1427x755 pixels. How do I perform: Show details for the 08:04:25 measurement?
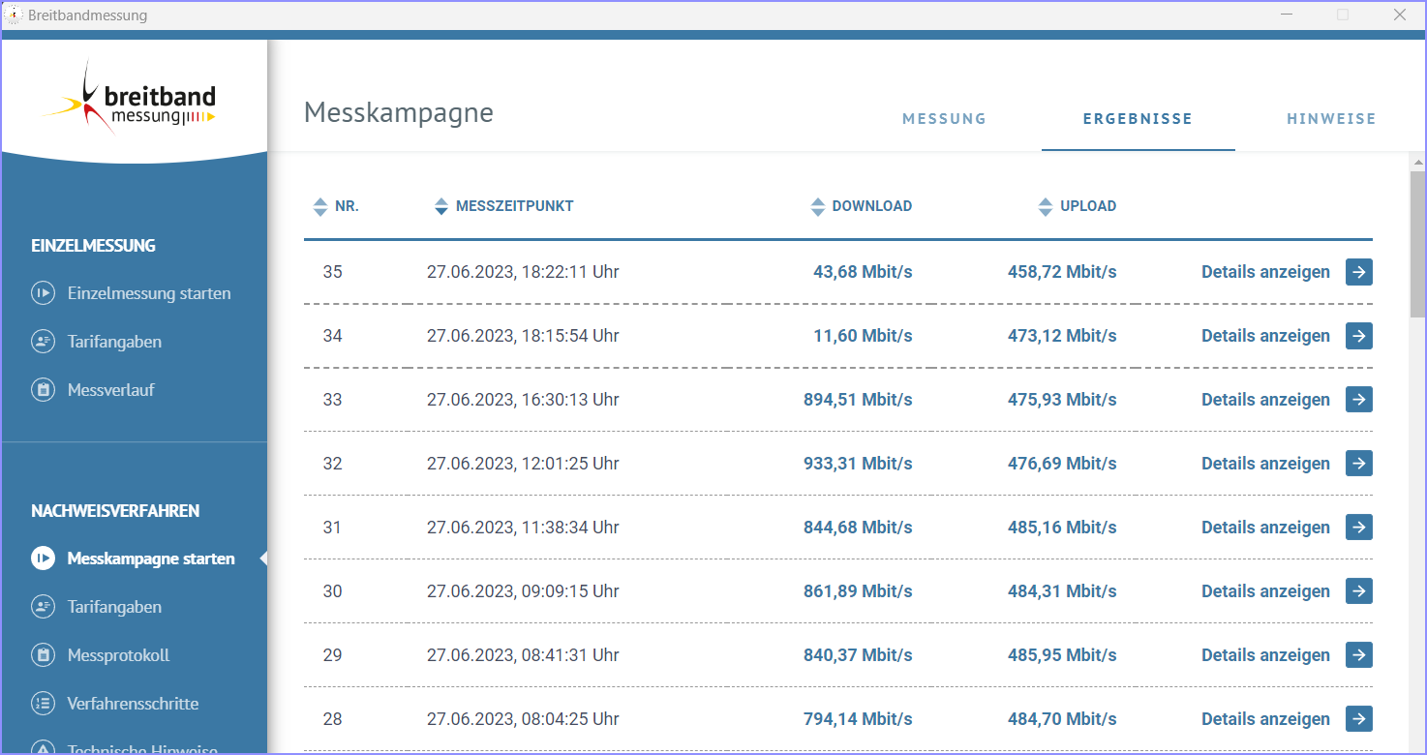(1265, 719)
